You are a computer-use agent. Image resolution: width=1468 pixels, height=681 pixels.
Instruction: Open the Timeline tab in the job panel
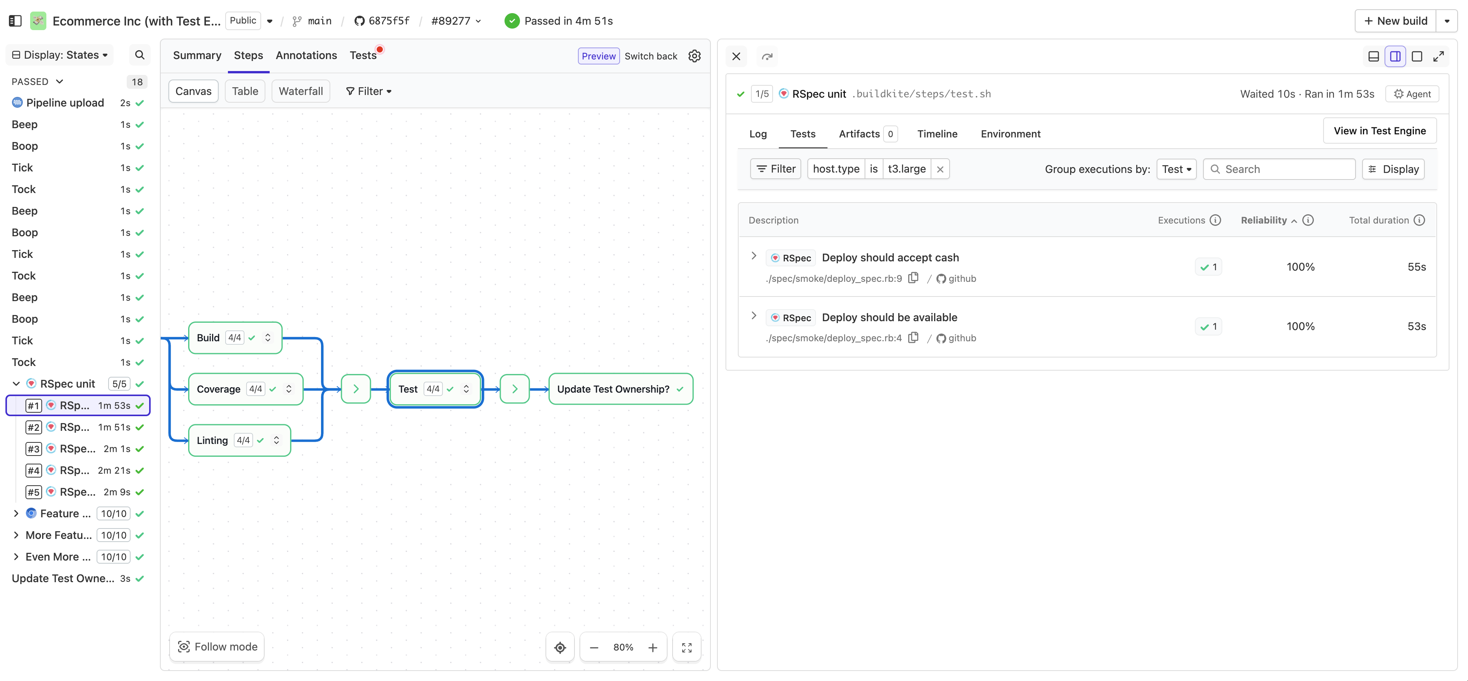click(938, 134)
